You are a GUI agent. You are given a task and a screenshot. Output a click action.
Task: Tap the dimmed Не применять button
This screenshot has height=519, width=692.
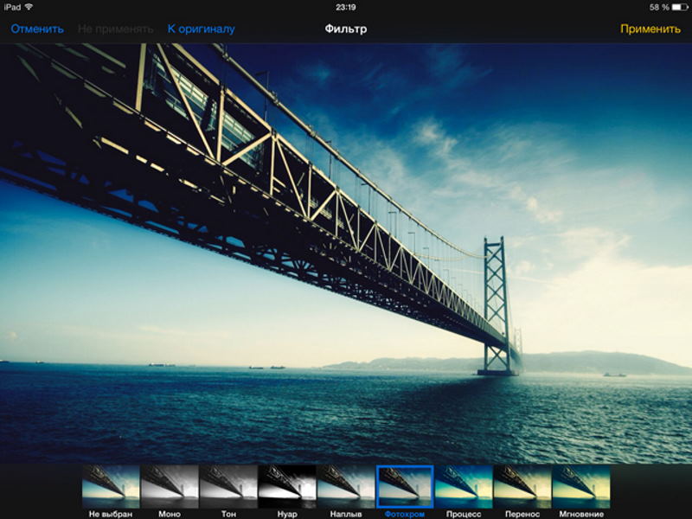[x=116, y=29]
